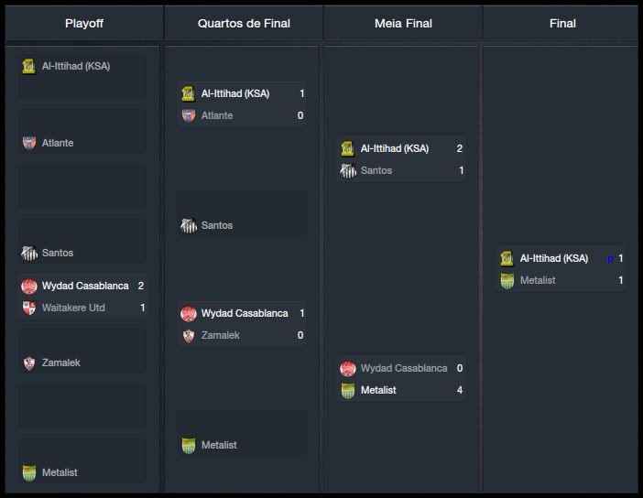Click the blue penalty indicator in Final
Viewport: 643px width, 498px height.
click(x=609, y=259)
